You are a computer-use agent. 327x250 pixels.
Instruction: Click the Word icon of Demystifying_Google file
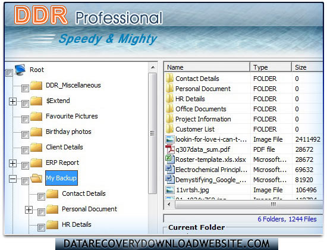170,179
